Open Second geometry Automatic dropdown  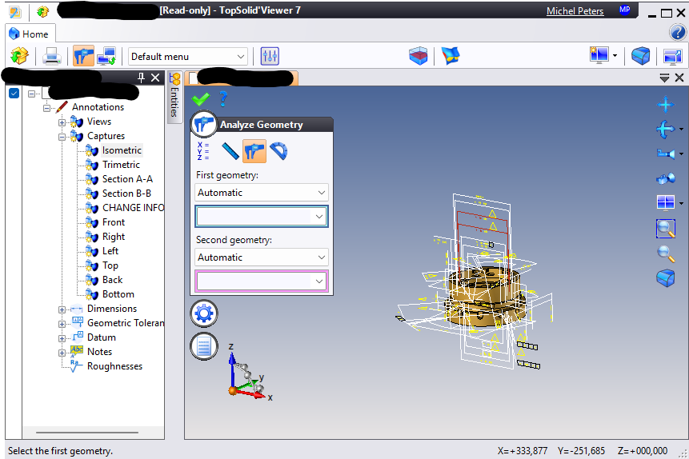click(262, 257)
